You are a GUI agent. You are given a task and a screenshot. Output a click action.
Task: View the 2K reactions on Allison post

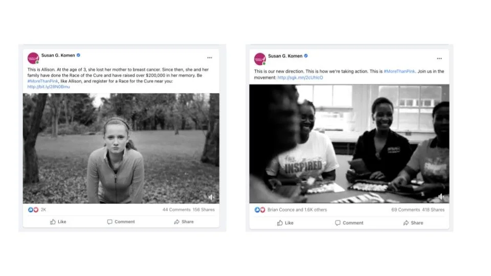pos(37,210)
